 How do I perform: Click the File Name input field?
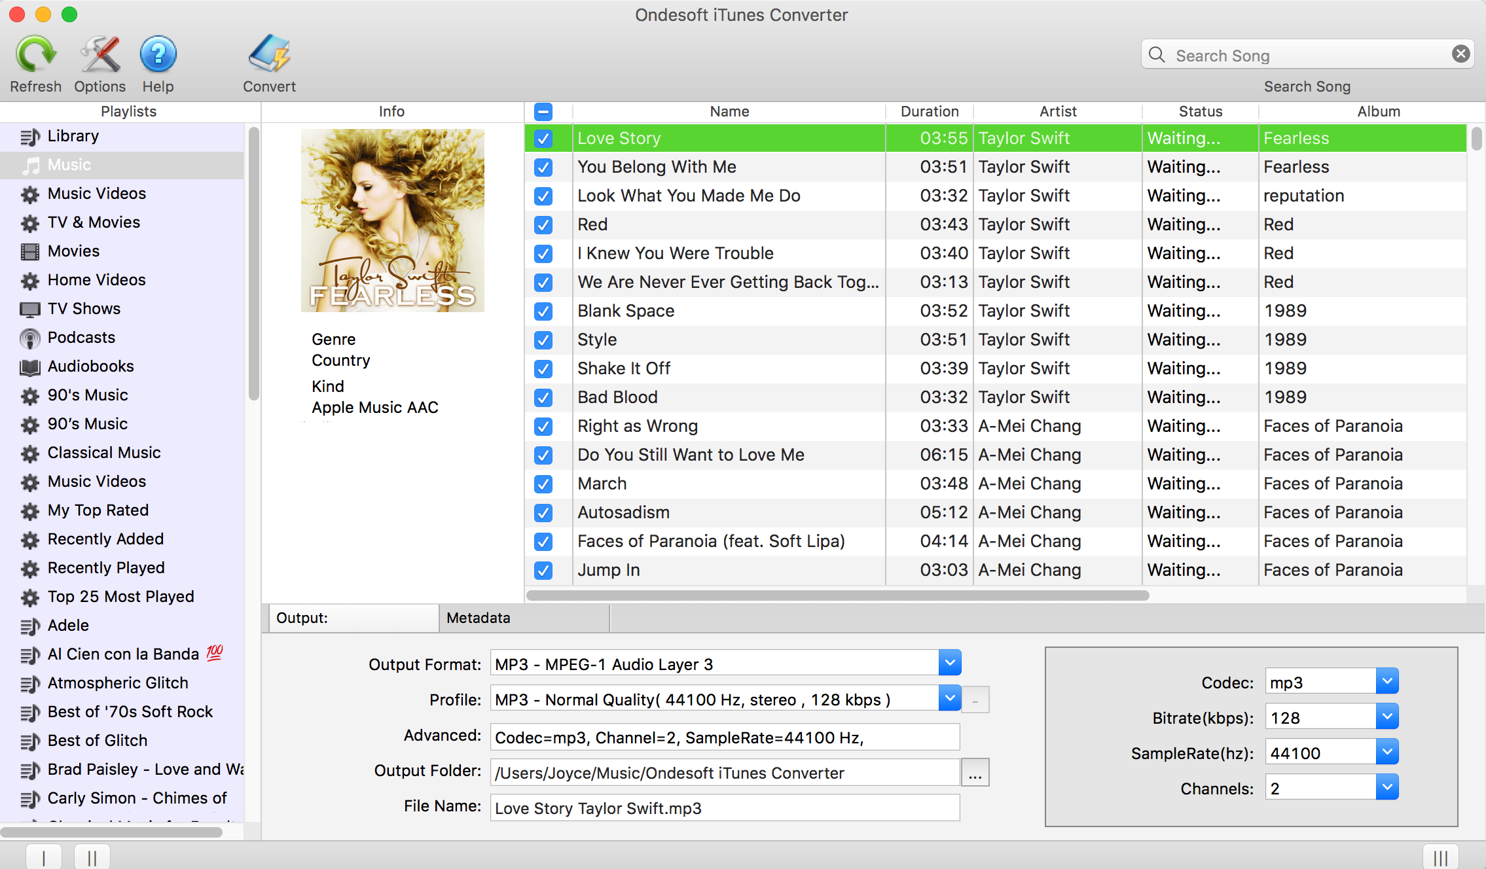click(722, 807)
